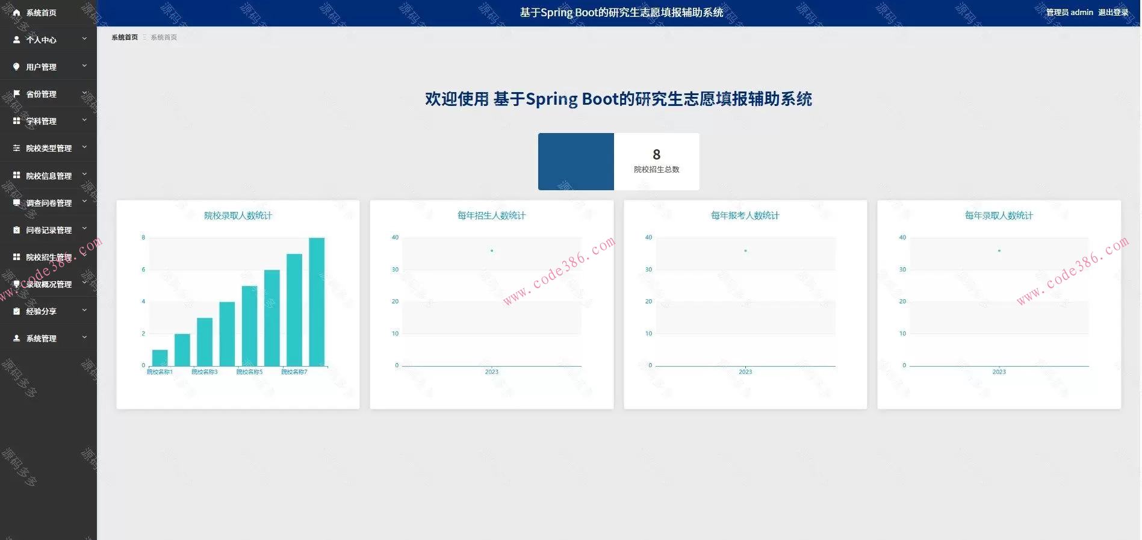Open the 系统管理 sidebar menu label
This screenshot has width=1142, height=540.
pyautogui.click(x=41, y=338)
